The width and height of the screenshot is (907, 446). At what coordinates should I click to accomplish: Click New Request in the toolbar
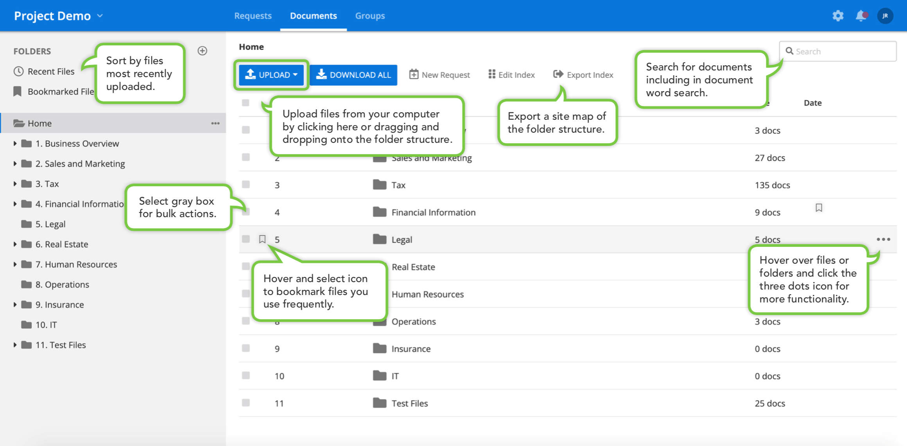(439, 75)
